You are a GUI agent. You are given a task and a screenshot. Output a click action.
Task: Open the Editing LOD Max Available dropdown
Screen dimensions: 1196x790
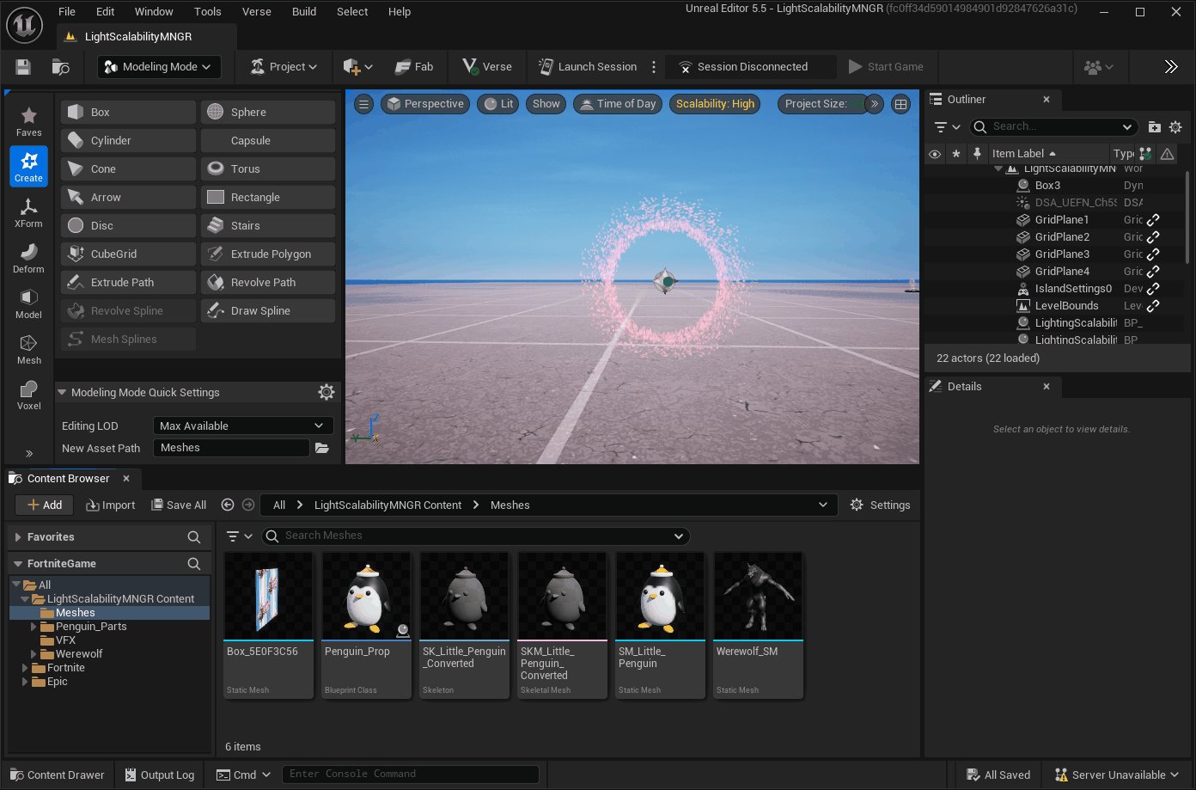click(242, 426)
